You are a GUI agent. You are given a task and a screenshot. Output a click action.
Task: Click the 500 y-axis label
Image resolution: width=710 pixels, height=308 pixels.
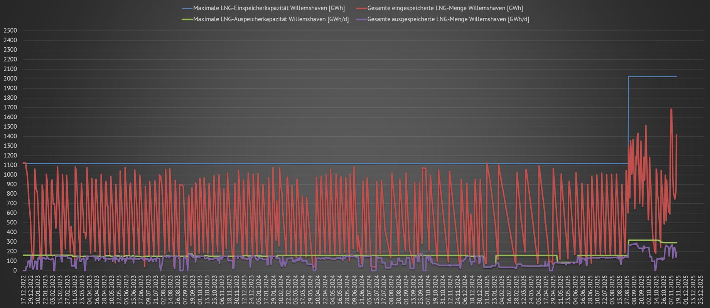12,223
